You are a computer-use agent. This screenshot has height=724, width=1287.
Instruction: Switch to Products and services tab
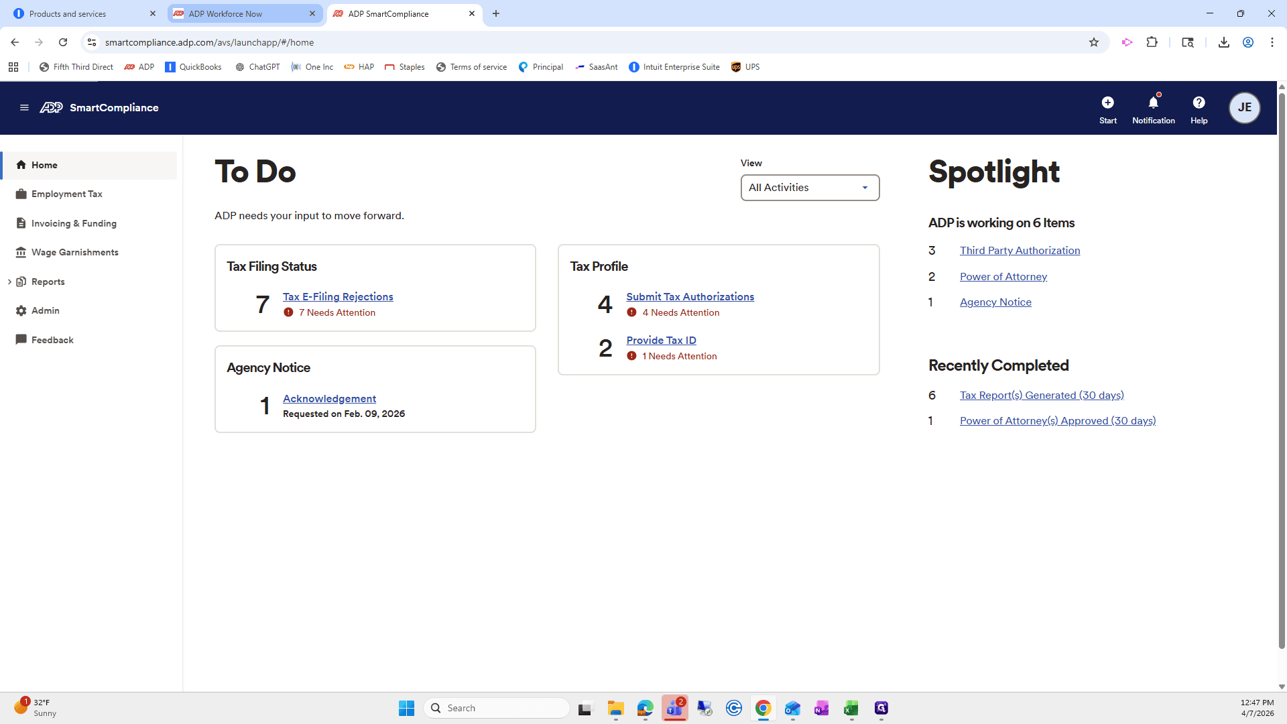coord(84,13)
